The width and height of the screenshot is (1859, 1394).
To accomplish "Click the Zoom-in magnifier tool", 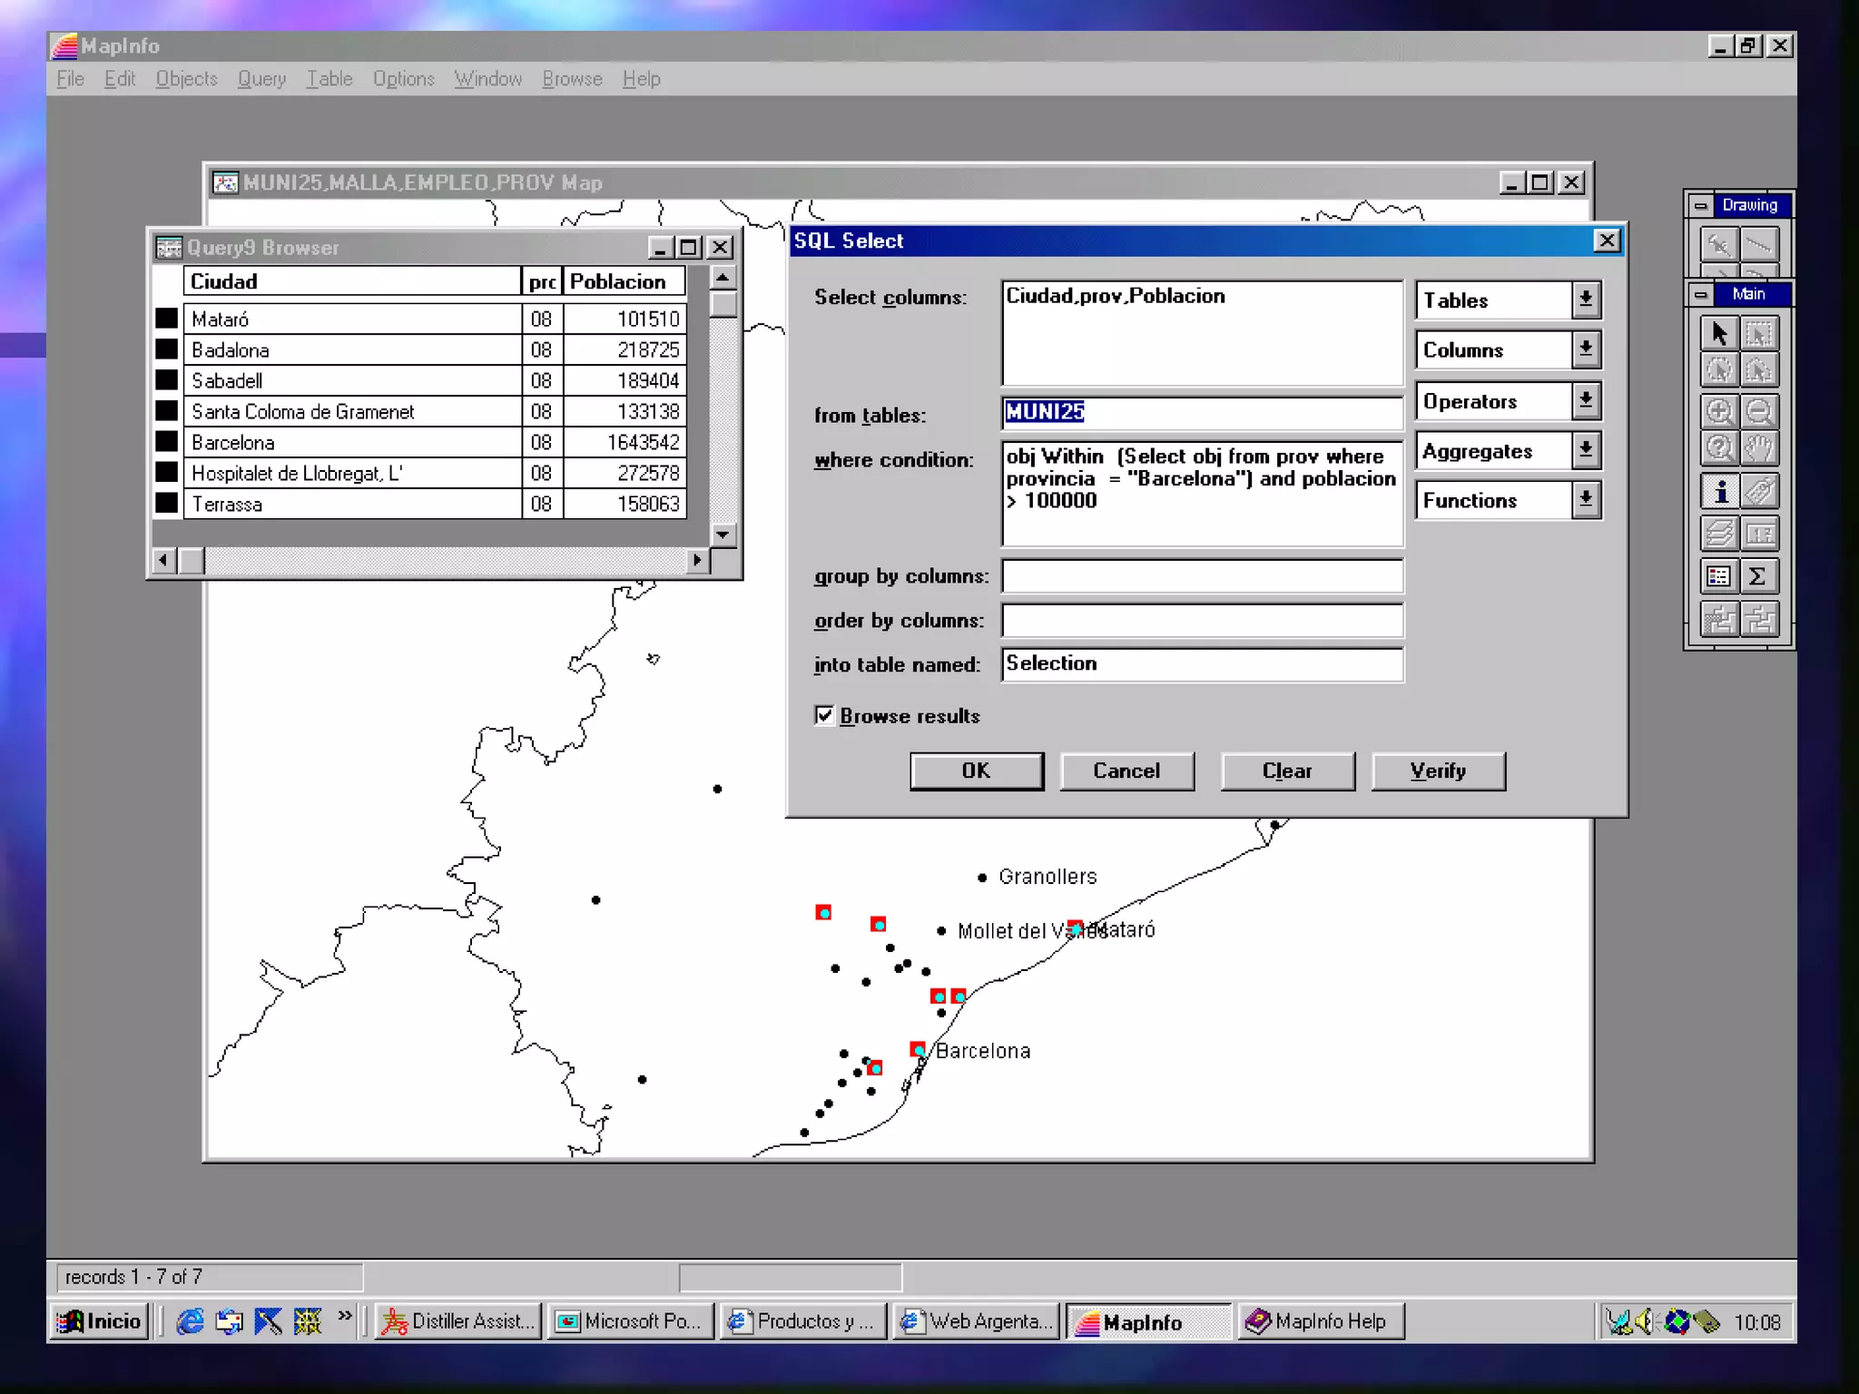I will [1718, 412].
